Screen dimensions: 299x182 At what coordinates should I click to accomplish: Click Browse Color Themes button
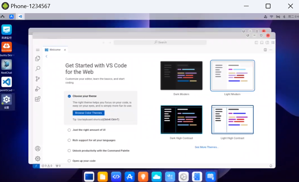pyautogui.click(x=89, y=113)
